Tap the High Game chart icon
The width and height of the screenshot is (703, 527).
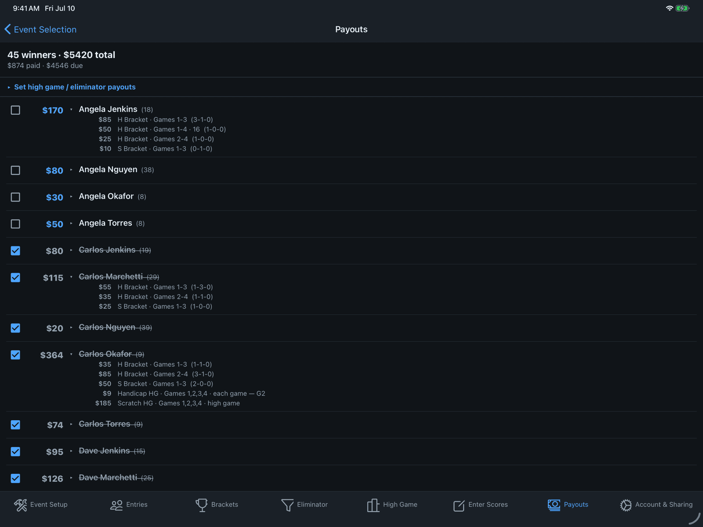click(x=373, y=505)
